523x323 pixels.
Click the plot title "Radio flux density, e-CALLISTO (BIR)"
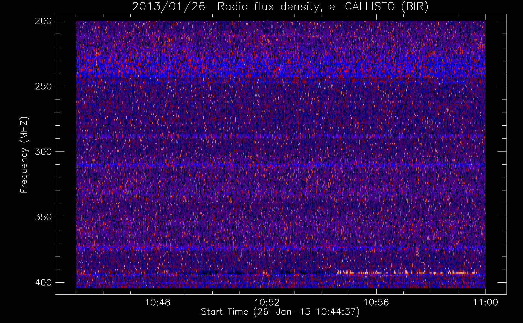(x=323, y=7)
